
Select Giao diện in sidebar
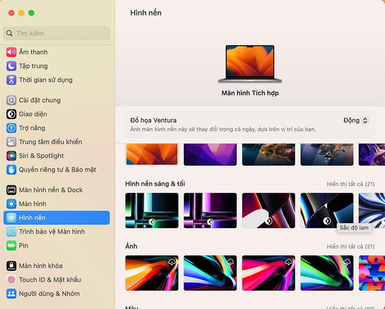tap(56, 114)
